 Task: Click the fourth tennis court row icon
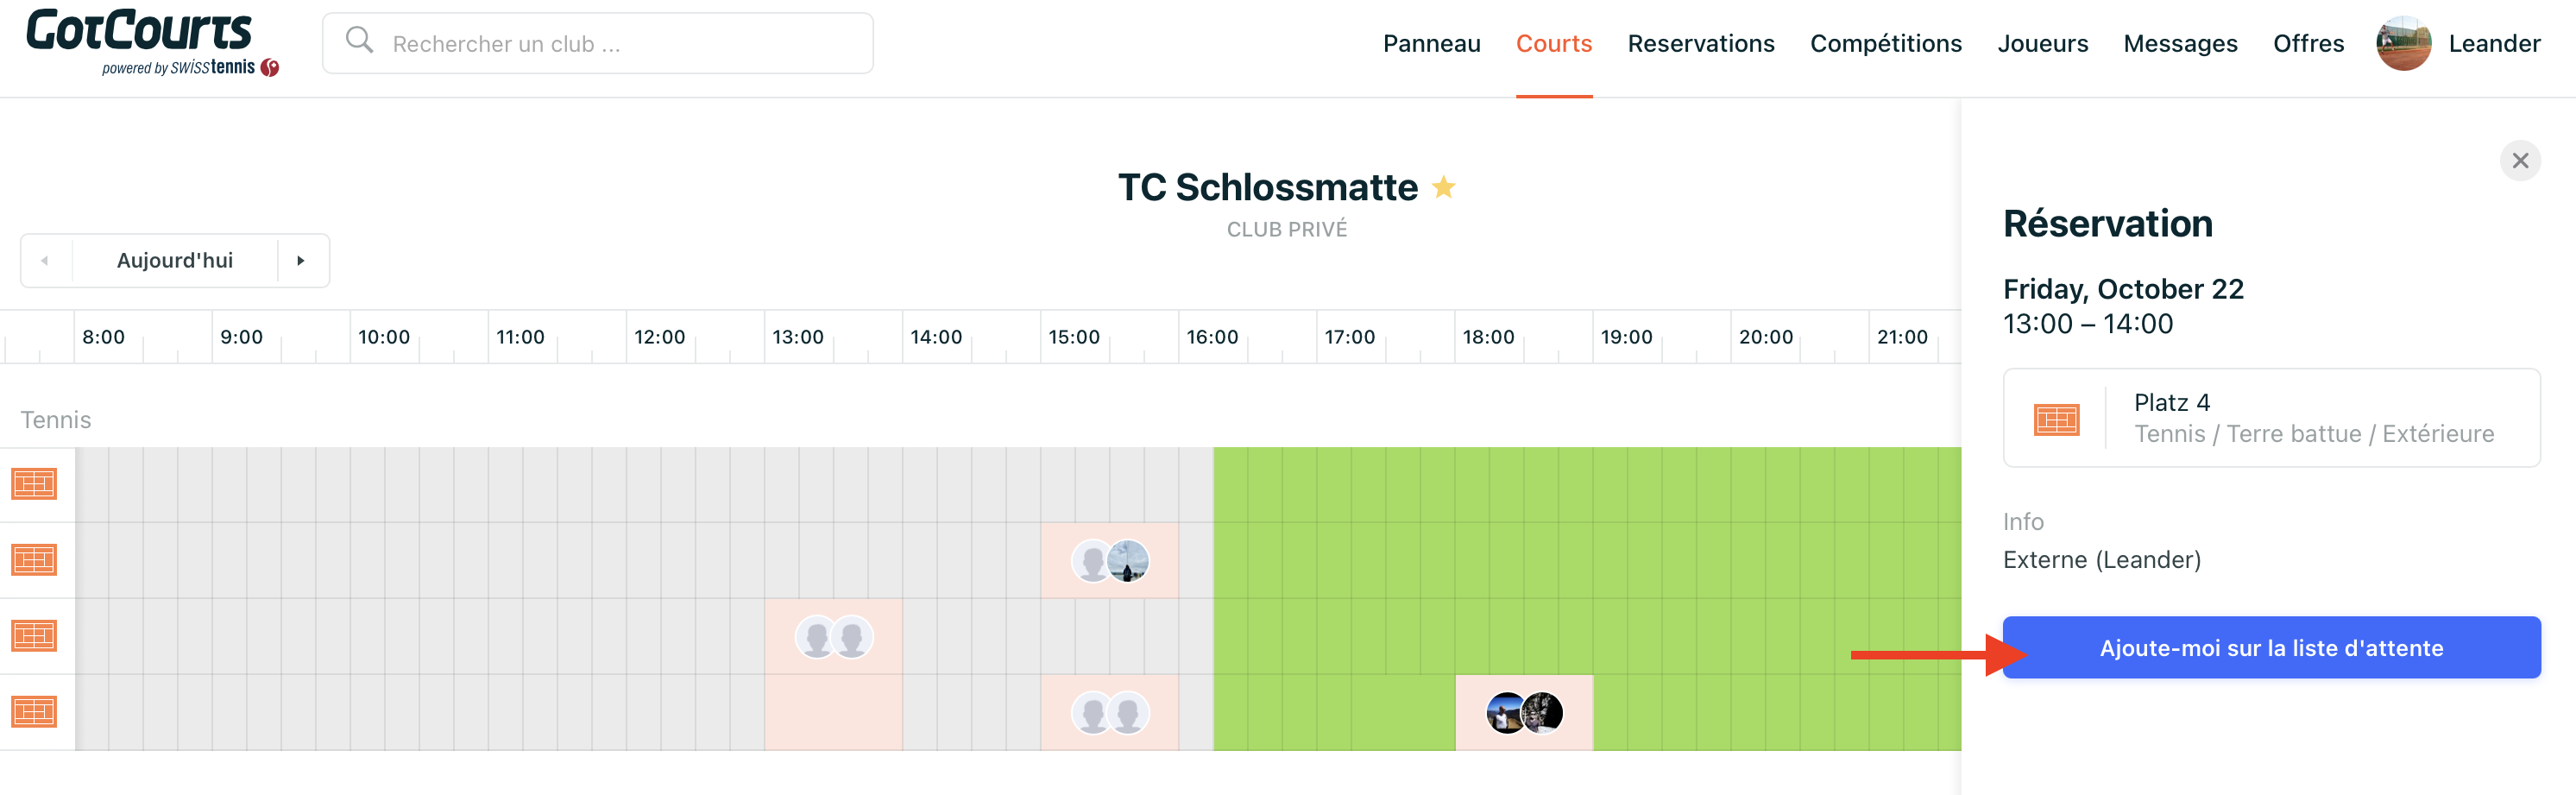(x=34, y=712)
